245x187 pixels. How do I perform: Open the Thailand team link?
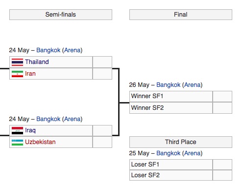pyautogui.click(x=37, y=62)
